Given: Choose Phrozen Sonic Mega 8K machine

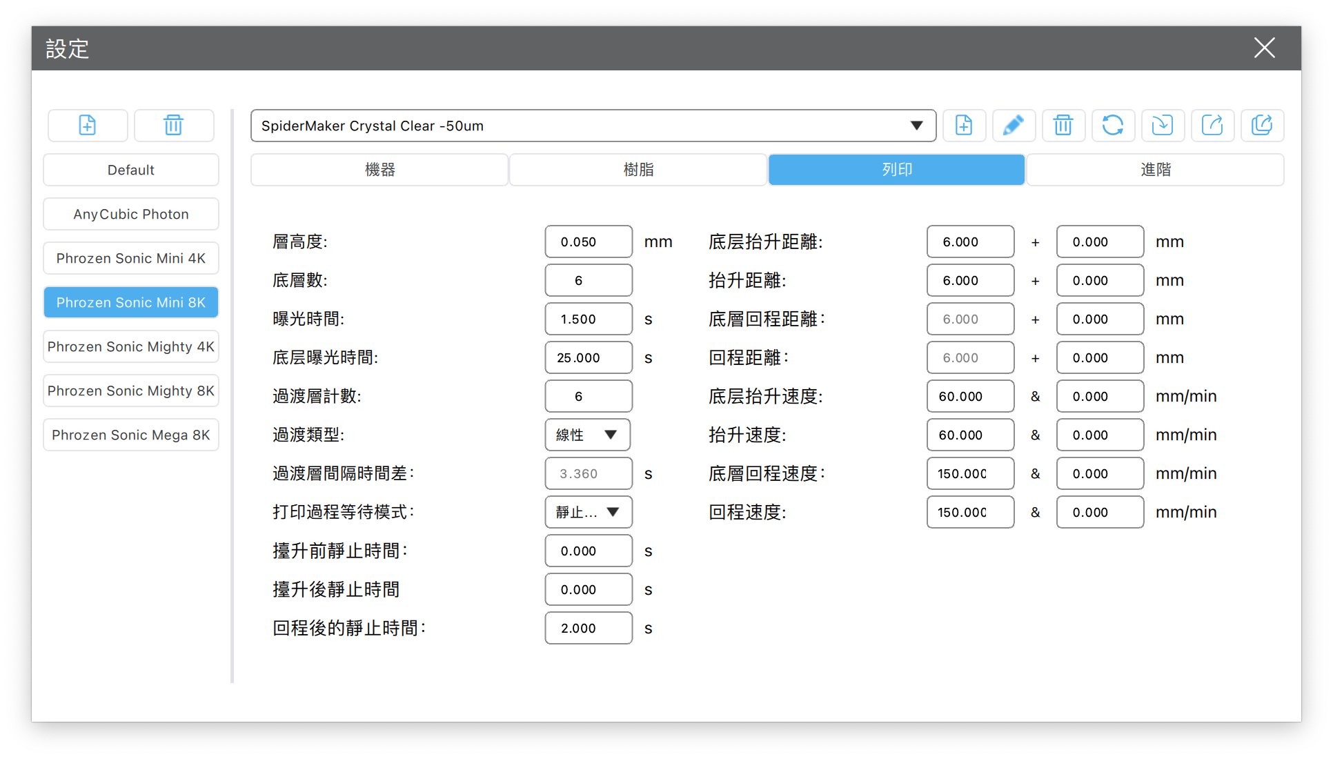Looking at the screenshot, I should tap(131, 435).
